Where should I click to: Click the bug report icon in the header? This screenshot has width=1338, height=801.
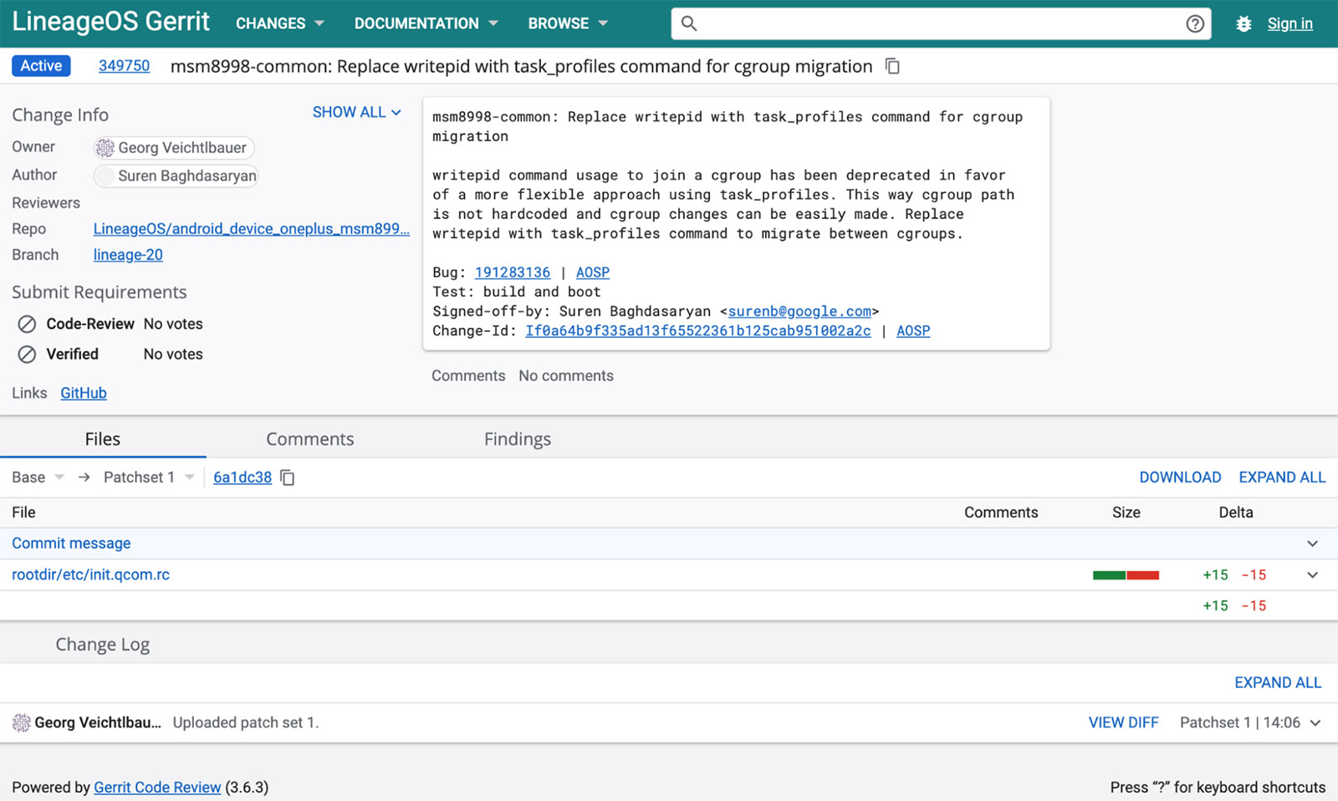(1244, 23)
